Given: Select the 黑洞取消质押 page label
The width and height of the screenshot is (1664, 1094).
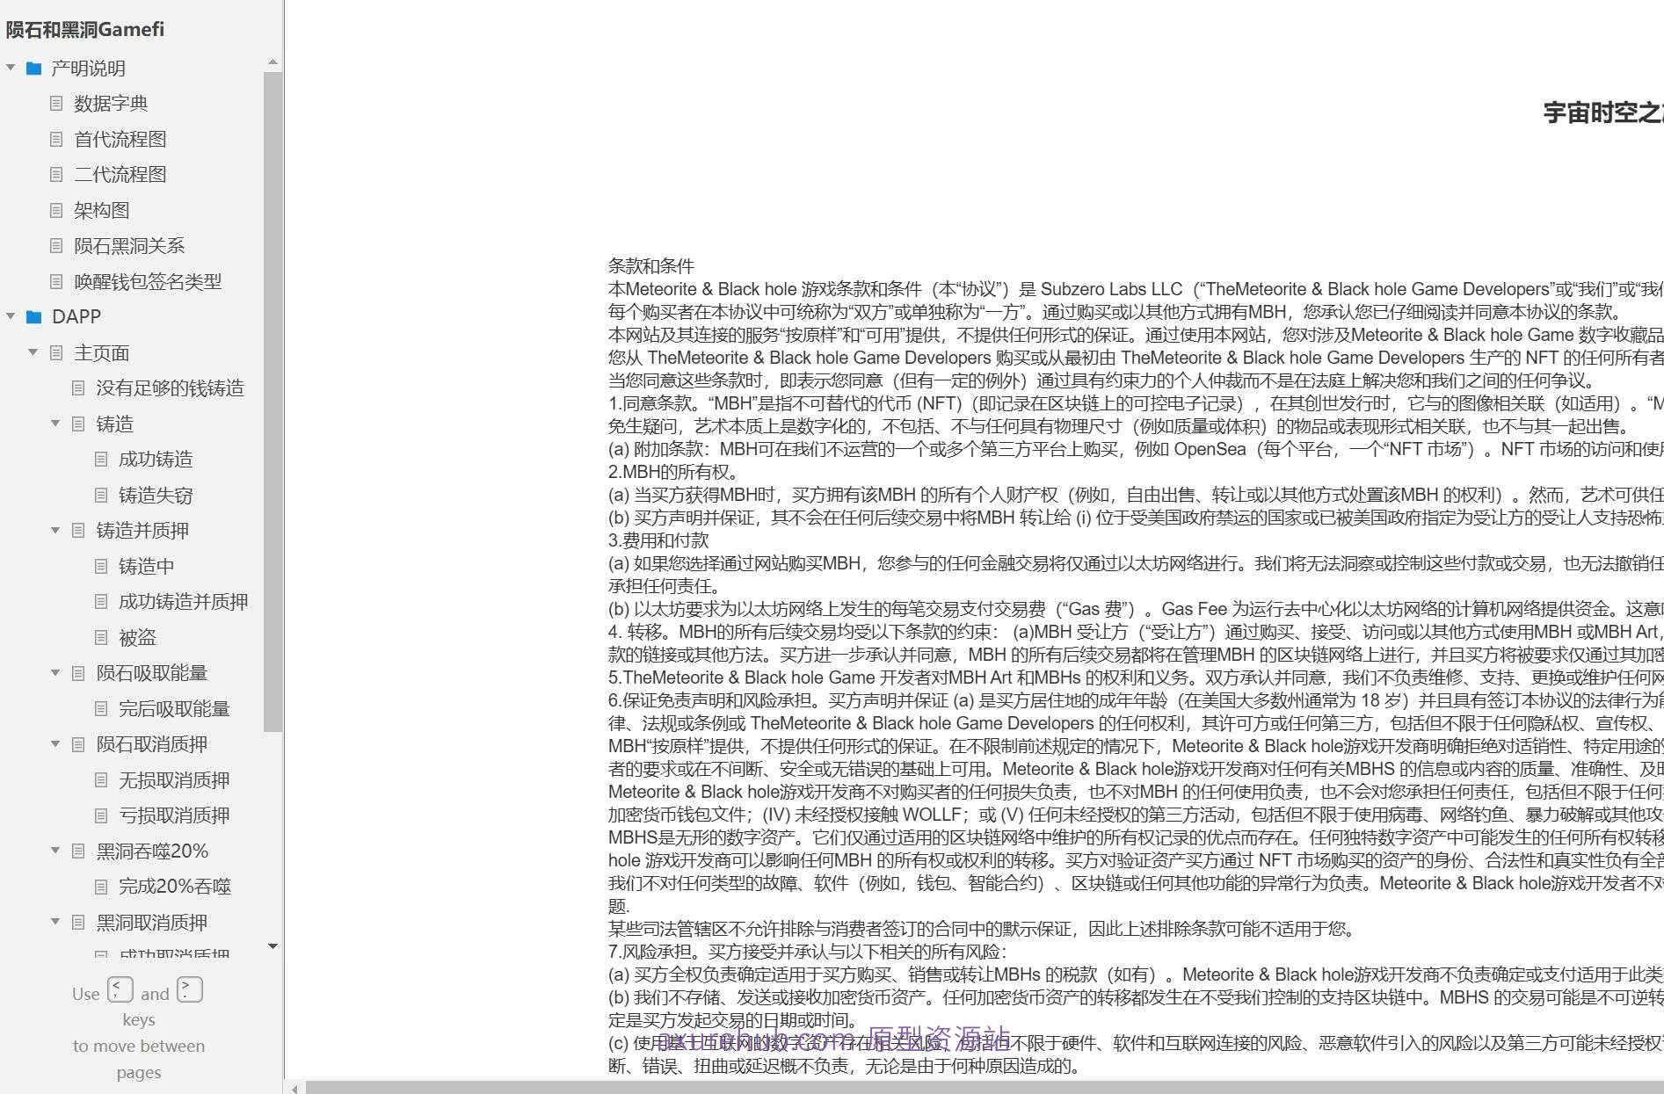Looking at the screenshot, I should 151,922.
